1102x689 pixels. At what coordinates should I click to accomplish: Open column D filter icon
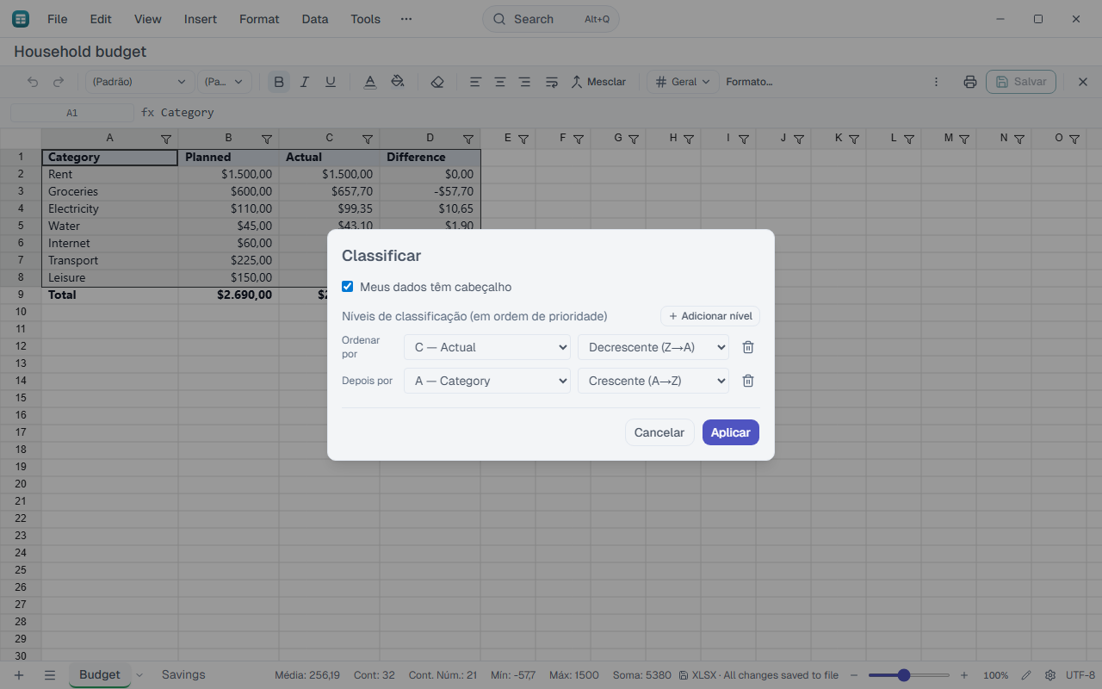click(x=468, y=139)
